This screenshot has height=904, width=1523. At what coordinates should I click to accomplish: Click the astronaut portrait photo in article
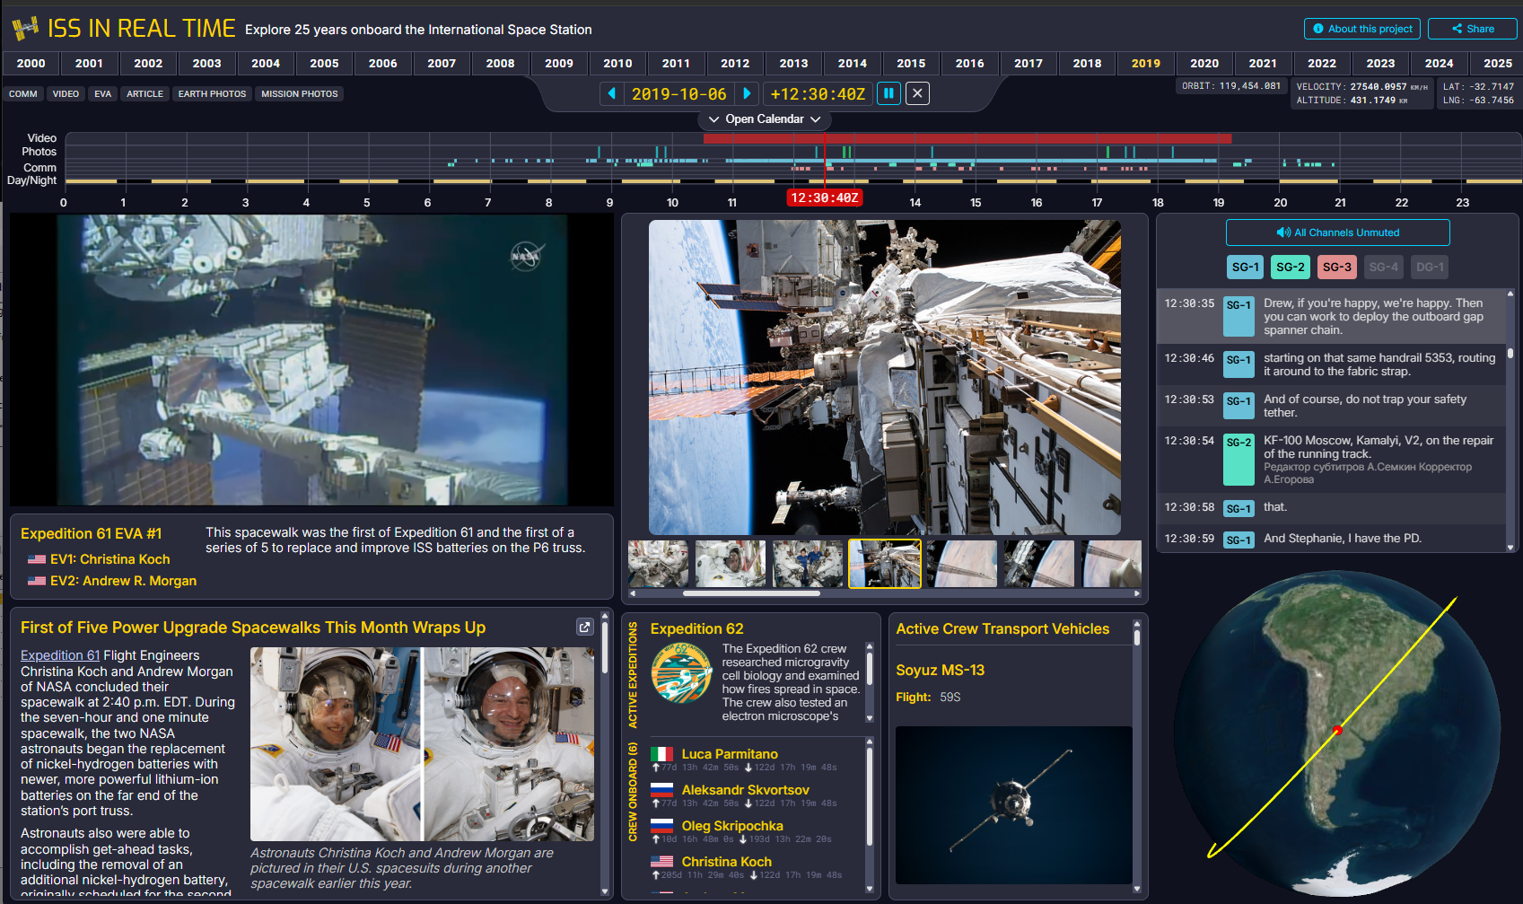[x=422, y=744]
